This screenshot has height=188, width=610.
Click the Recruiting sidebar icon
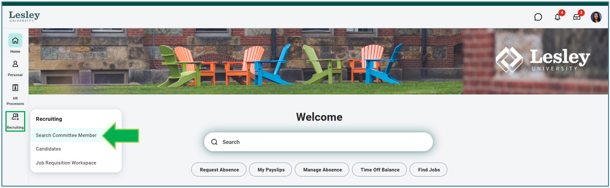pos(15,121)
